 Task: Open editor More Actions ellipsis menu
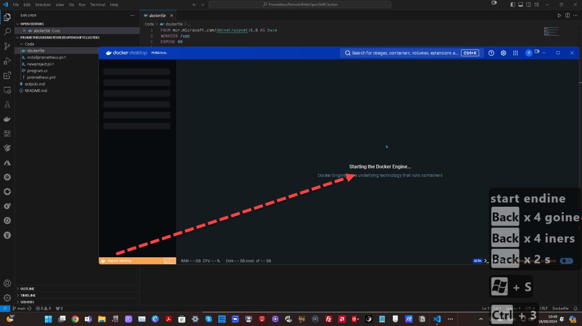tap(575, 15)
